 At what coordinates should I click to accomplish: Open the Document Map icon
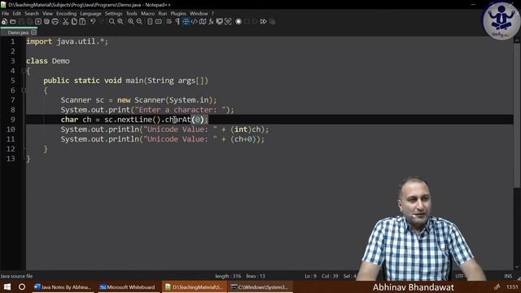click(x=203, y=22)
